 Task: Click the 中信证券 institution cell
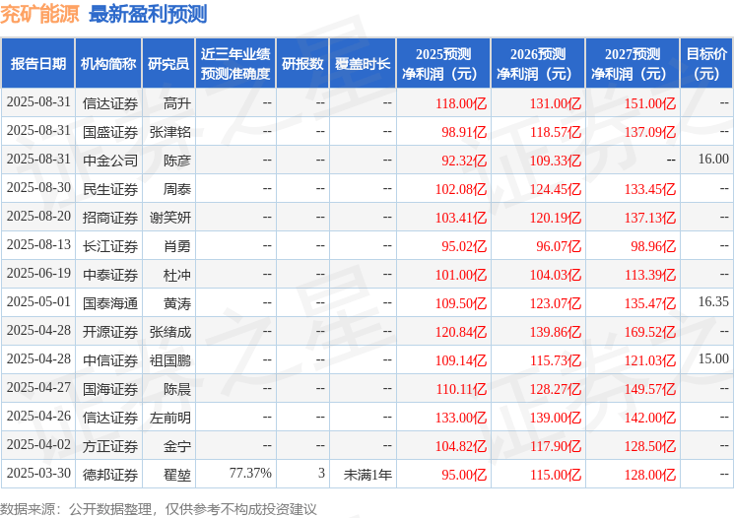[110, 360]
